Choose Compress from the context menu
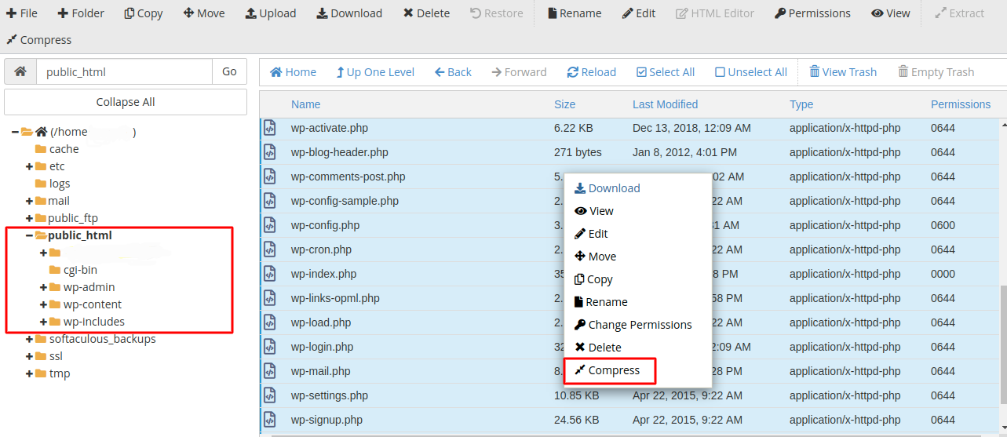This screenshot has width=1007, height=437. pyautogui.click(x=607, y=370)
